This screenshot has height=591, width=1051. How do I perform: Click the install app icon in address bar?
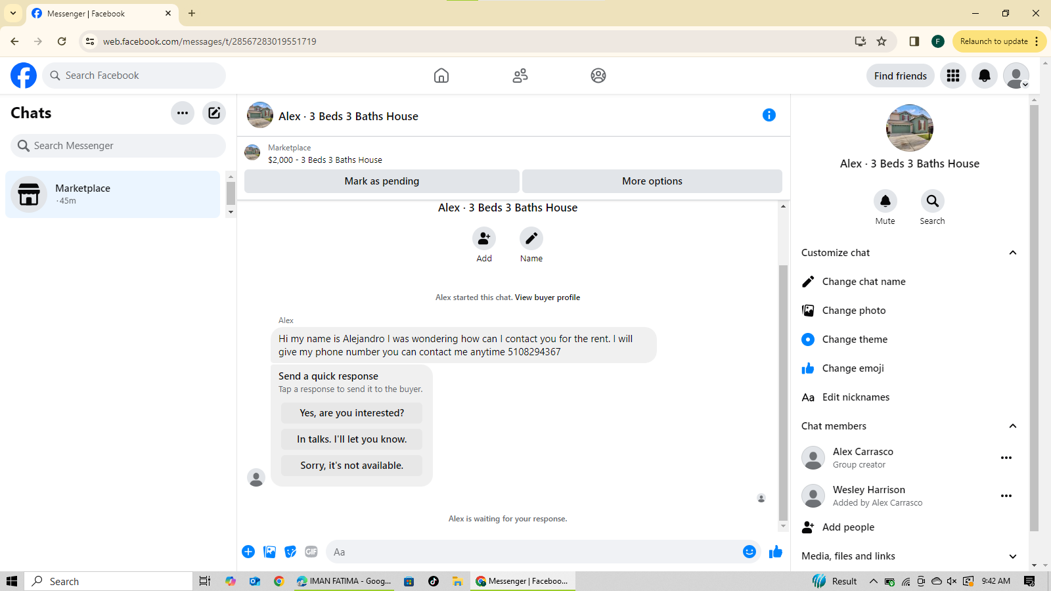(860, 41)
